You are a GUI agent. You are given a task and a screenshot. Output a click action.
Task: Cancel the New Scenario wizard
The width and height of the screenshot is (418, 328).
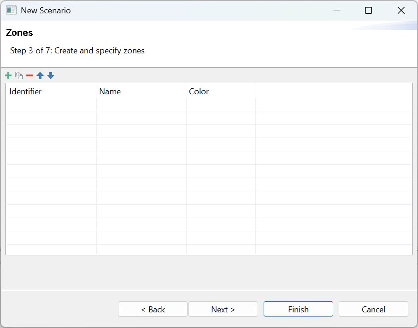[x=373, y=309]
